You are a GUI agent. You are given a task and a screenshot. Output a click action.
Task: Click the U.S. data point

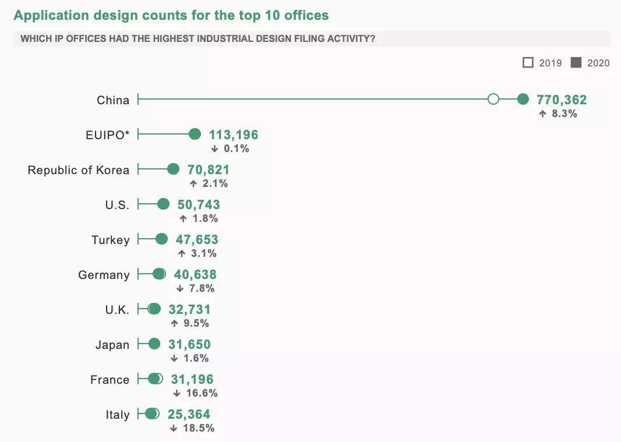click(x=163, y=204)
